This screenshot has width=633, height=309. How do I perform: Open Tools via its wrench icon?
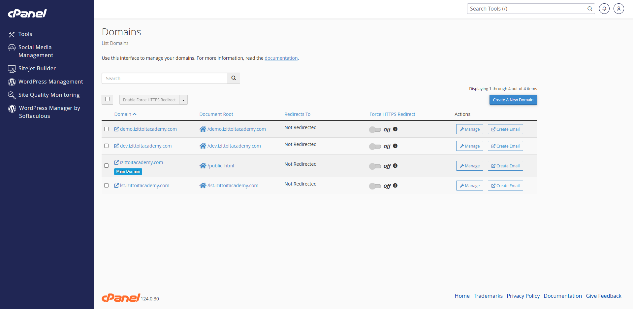pos(12,34)
